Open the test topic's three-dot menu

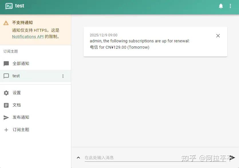click(x=63, y=76)
